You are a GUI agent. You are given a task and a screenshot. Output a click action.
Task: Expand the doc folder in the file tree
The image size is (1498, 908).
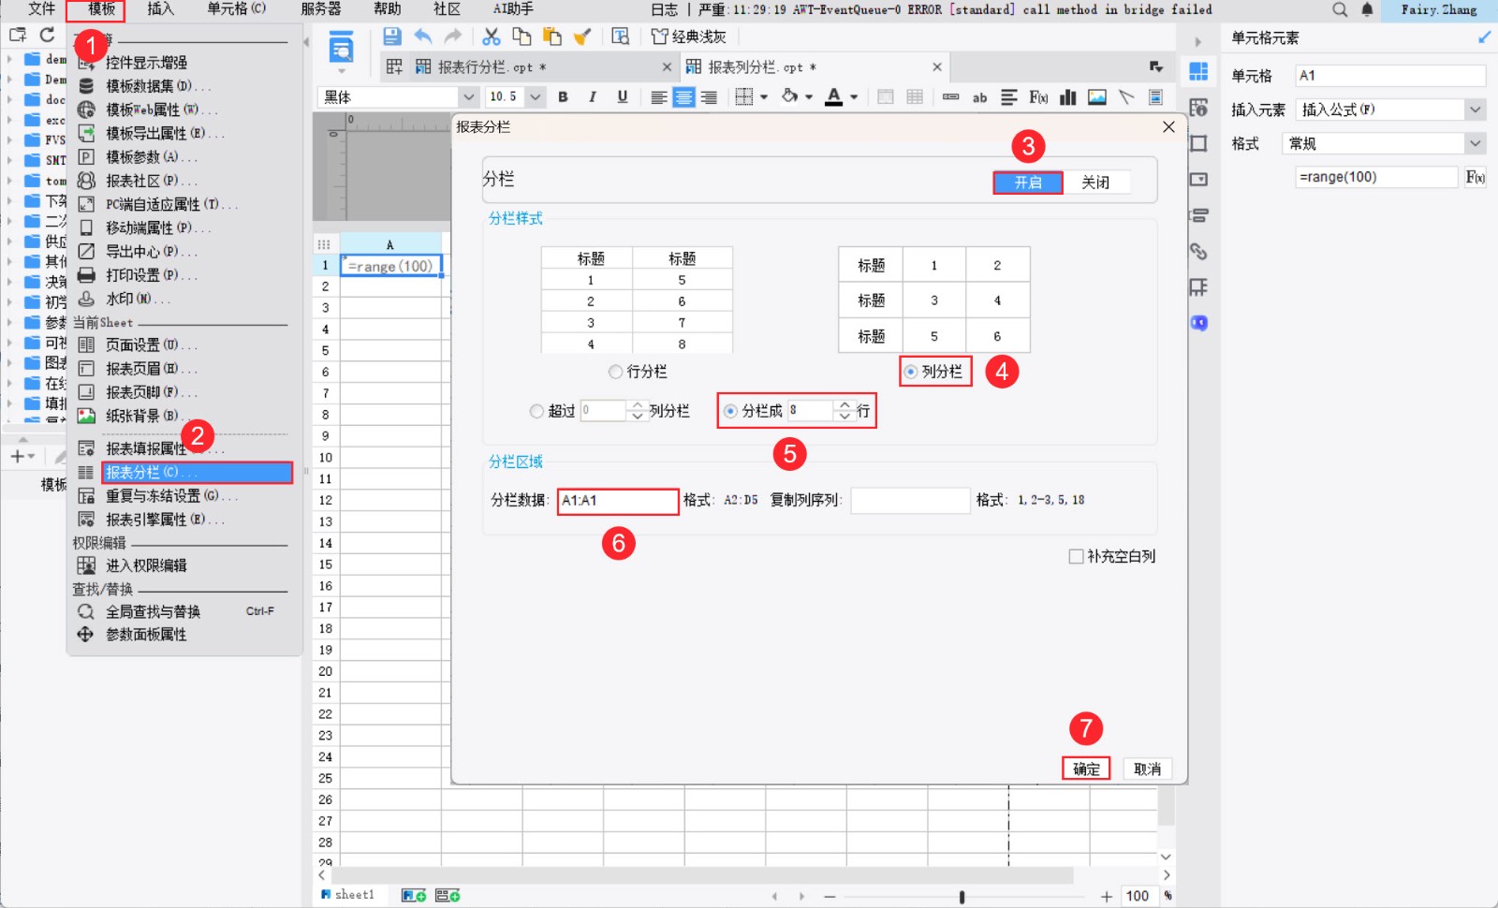point(10,99)
